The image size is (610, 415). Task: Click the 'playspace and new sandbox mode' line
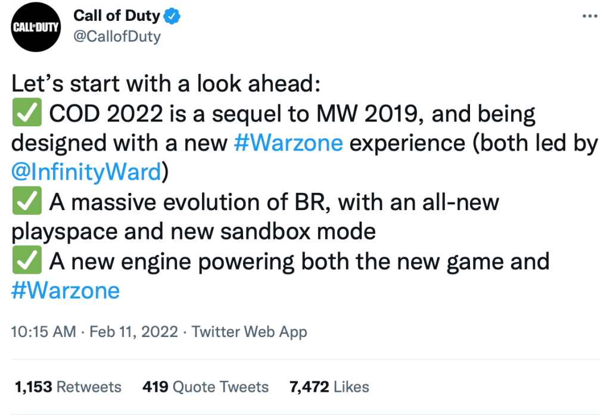[x=194, y=232]
